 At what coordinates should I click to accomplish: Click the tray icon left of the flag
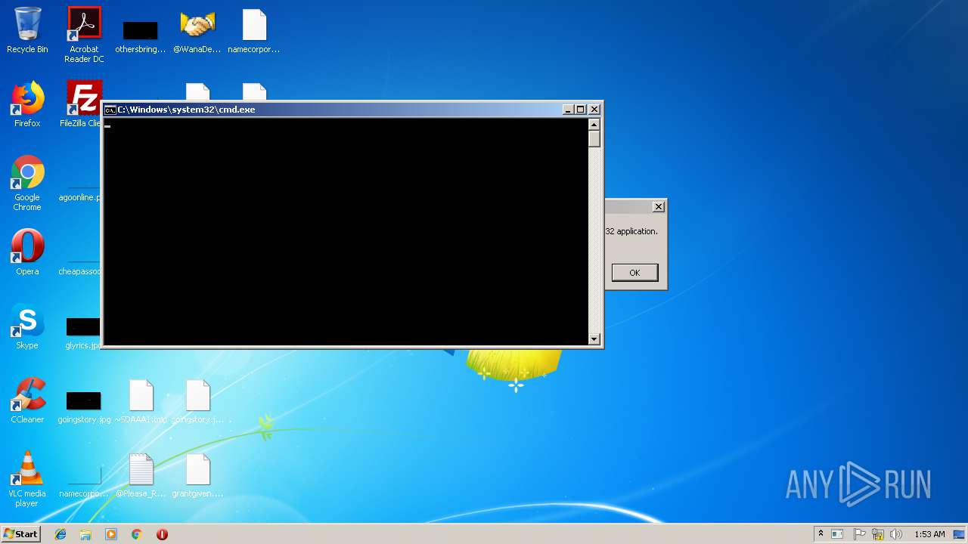tap(837, 534)
